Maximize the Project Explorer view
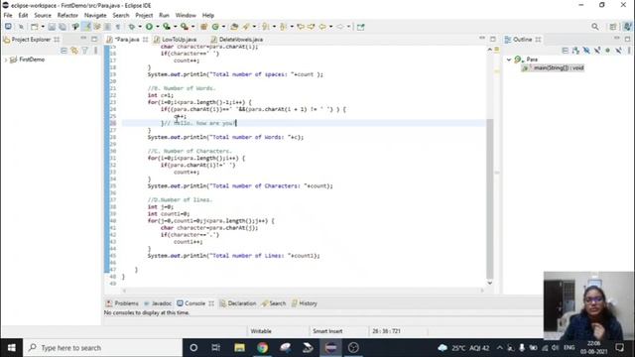The height and width of the screenshot is (357, 635). [x=94, y=39]
